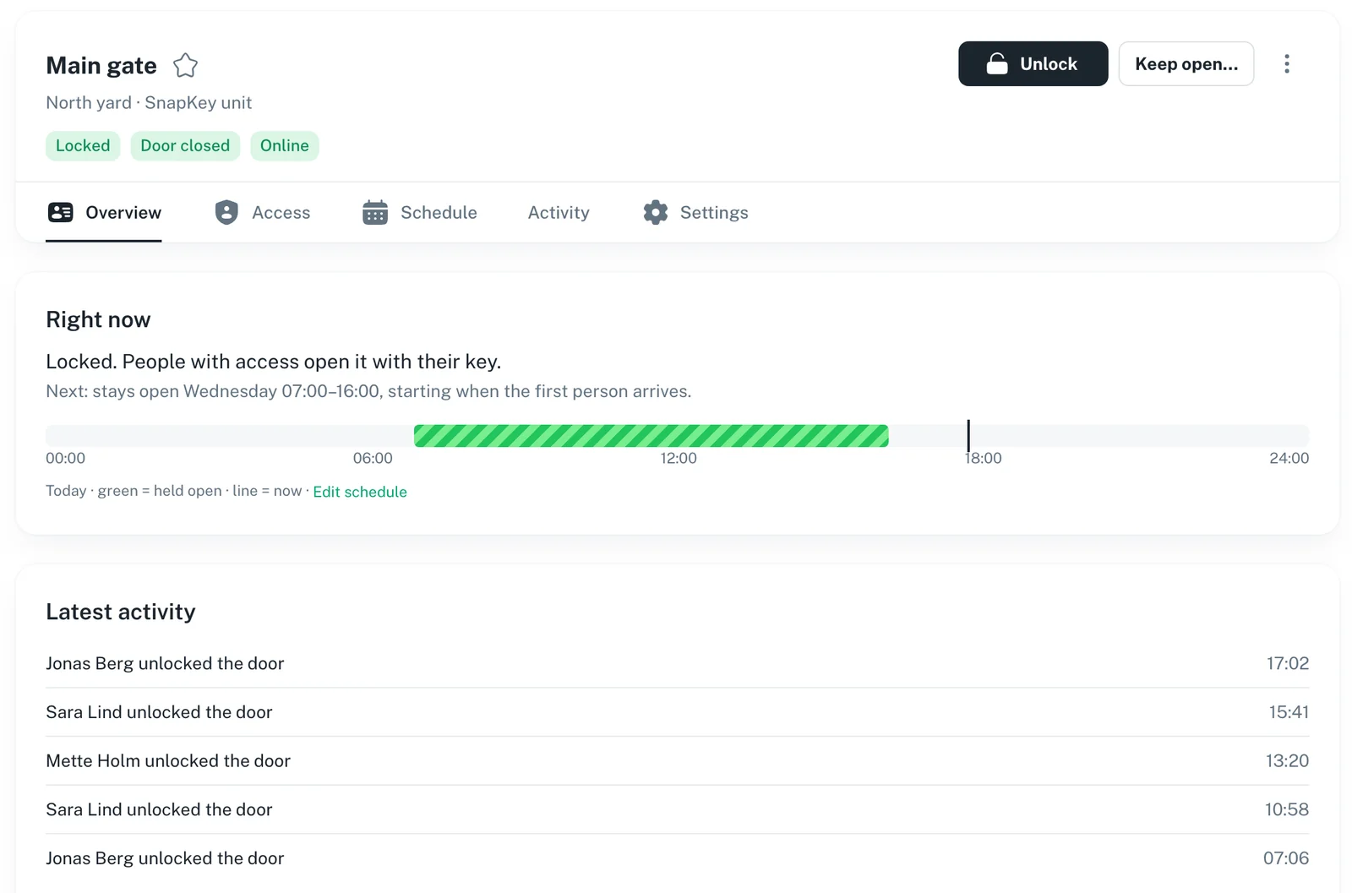Click the Latest activity heading
The image size is (1352, 893).
click(121, 612)
